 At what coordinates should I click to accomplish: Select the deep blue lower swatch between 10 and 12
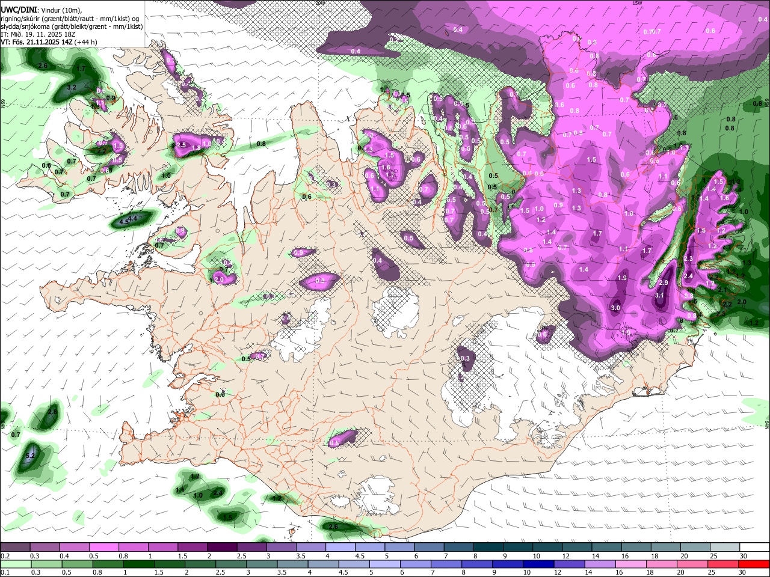point(538,564)
